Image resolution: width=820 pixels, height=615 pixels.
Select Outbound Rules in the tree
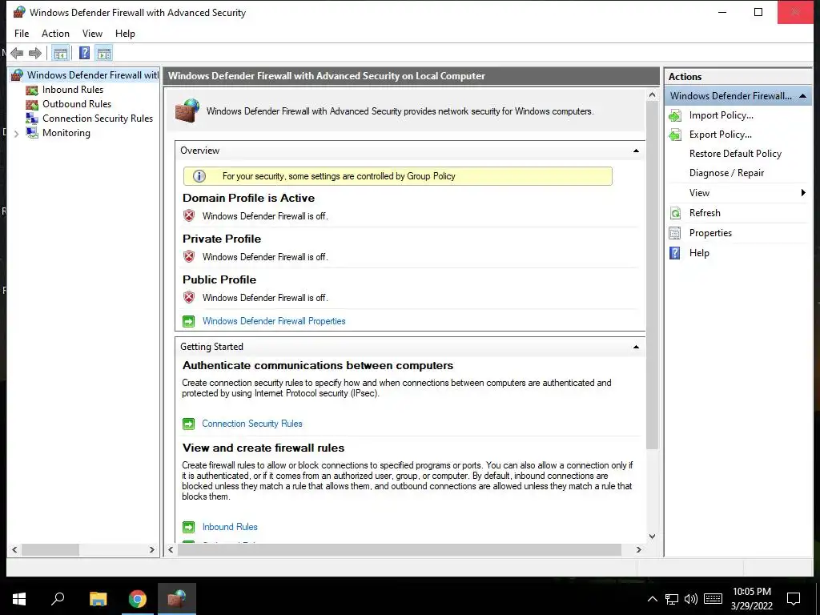click(x=77, y=104)
